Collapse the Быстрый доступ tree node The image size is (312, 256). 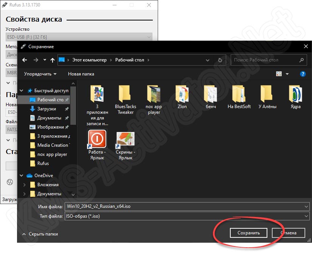pos(22,91)
